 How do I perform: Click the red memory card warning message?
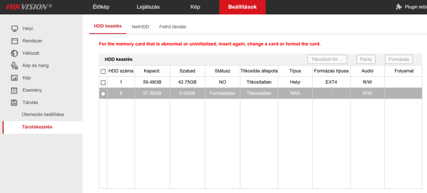pyautogui.click(x=210, y=44)
